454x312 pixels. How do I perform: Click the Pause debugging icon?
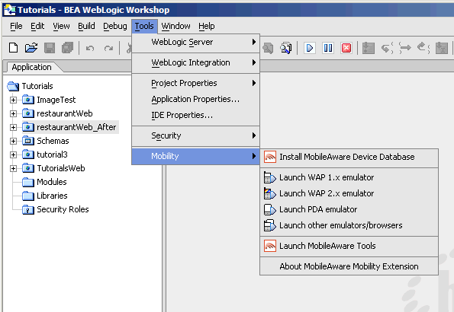point(328,48)
